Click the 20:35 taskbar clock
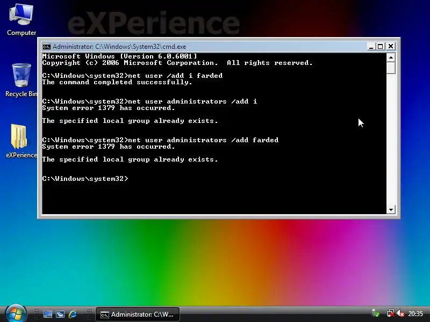Viewport: 430px width, 322px height. [415, 313]
